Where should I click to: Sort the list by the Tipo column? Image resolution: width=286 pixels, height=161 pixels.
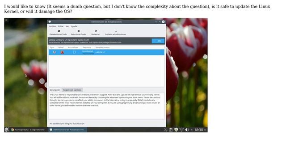click(x=52, y=47)
